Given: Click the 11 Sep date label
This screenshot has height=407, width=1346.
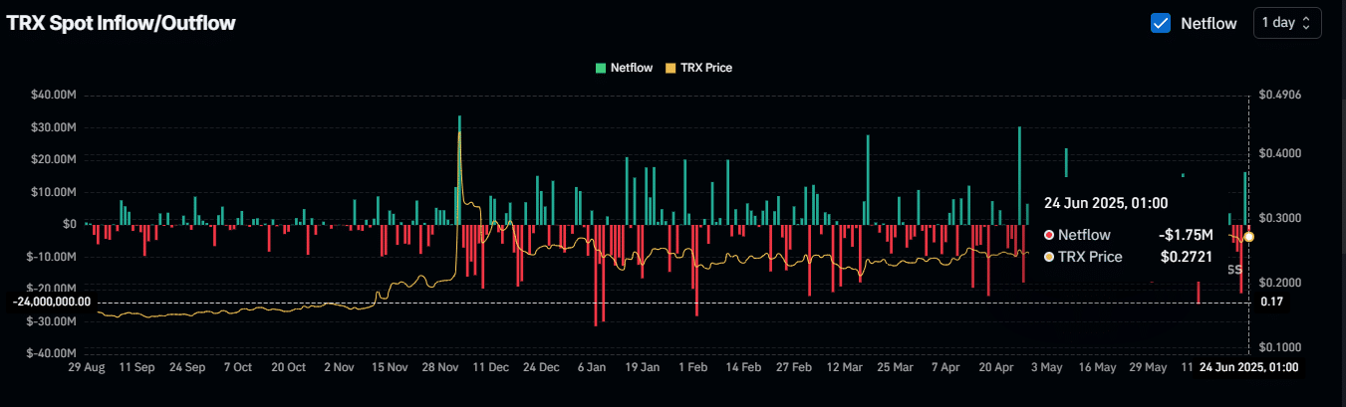Looking at the screenshot, I should pyautogui.click(x=135, y=367).
